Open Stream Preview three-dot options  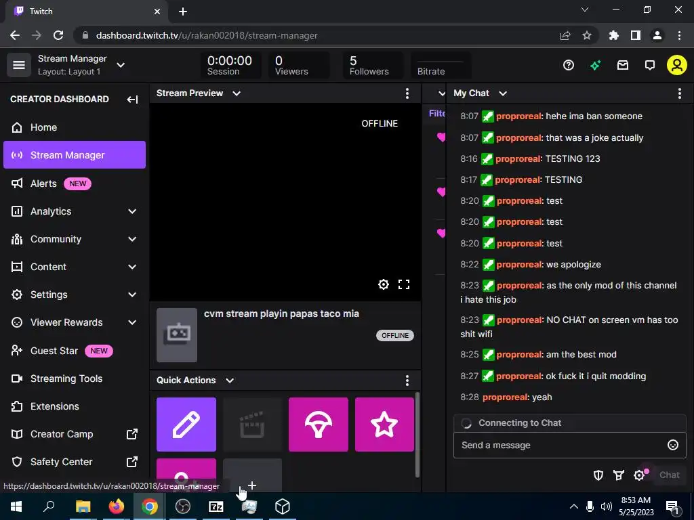(407, 93)
